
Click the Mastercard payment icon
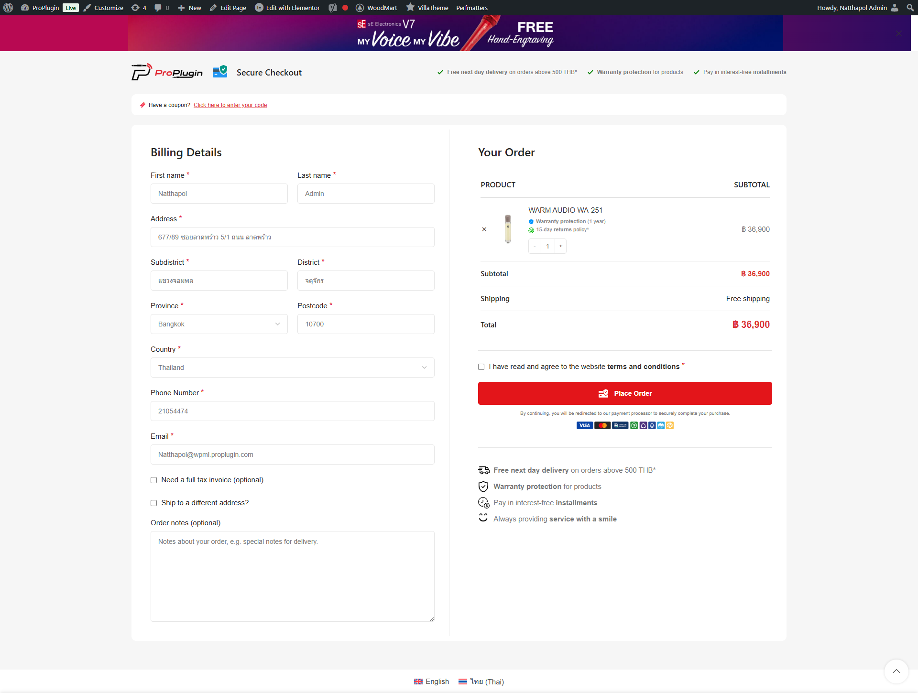click(602, 425)
